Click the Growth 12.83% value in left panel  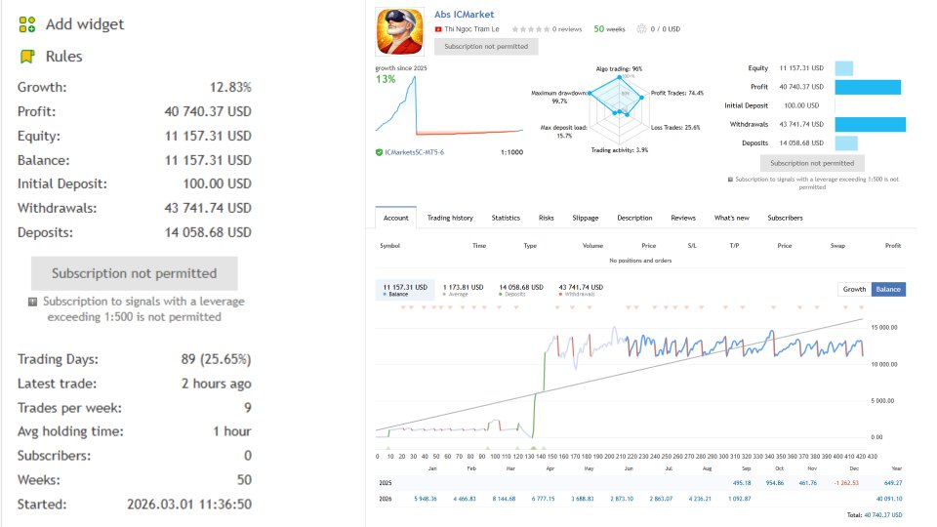click(x=230, y=87)
